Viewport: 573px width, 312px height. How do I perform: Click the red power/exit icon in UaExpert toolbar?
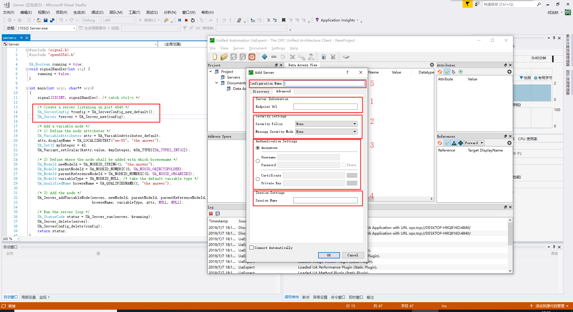[252, 57]
